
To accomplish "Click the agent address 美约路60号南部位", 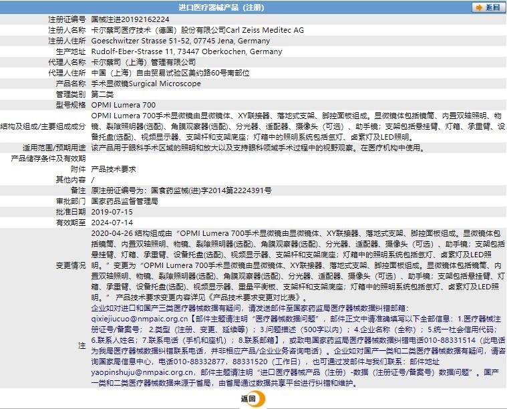I will pos(219,73).
